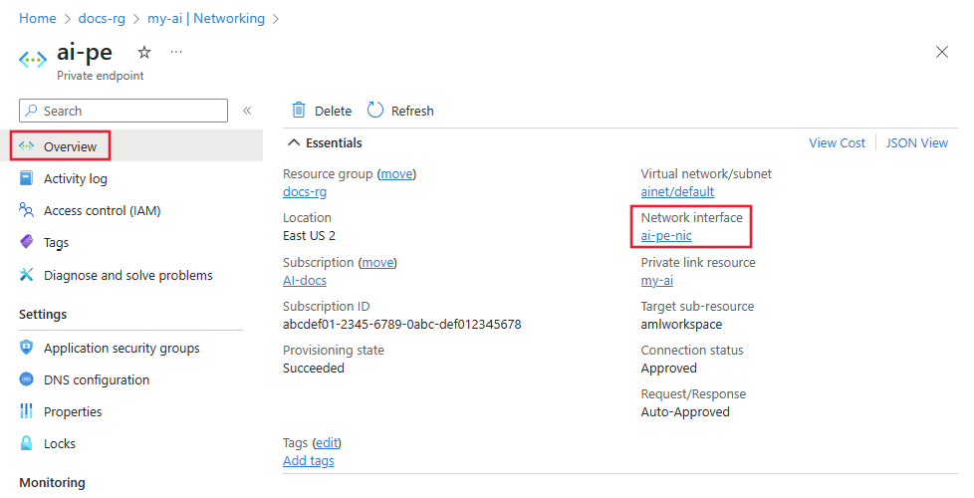974x498 pixels.
Task: Open the my-ai private link resource
Action: click(x=656, y=281)
